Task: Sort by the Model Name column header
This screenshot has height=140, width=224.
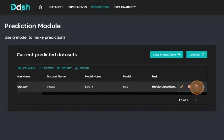Action: [x=93, y=76]
